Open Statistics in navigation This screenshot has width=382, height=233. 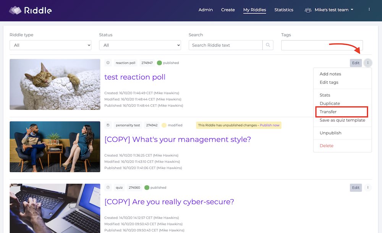click(x=284, y=10)
